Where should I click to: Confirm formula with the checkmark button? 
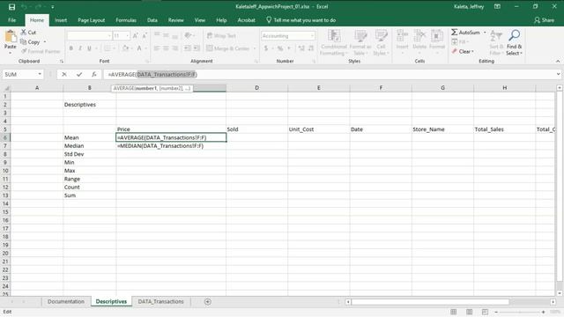coord(79,74)
